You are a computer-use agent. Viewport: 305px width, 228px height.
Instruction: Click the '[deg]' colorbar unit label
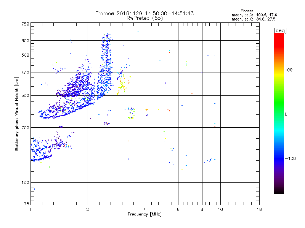coord(280,30)
